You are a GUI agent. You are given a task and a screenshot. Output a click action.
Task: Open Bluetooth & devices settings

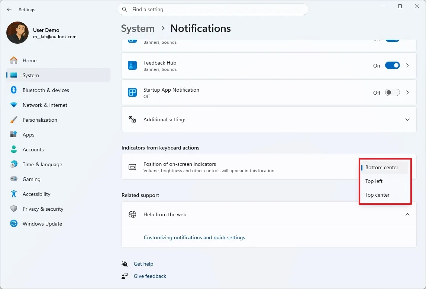[x=45, y=90]
